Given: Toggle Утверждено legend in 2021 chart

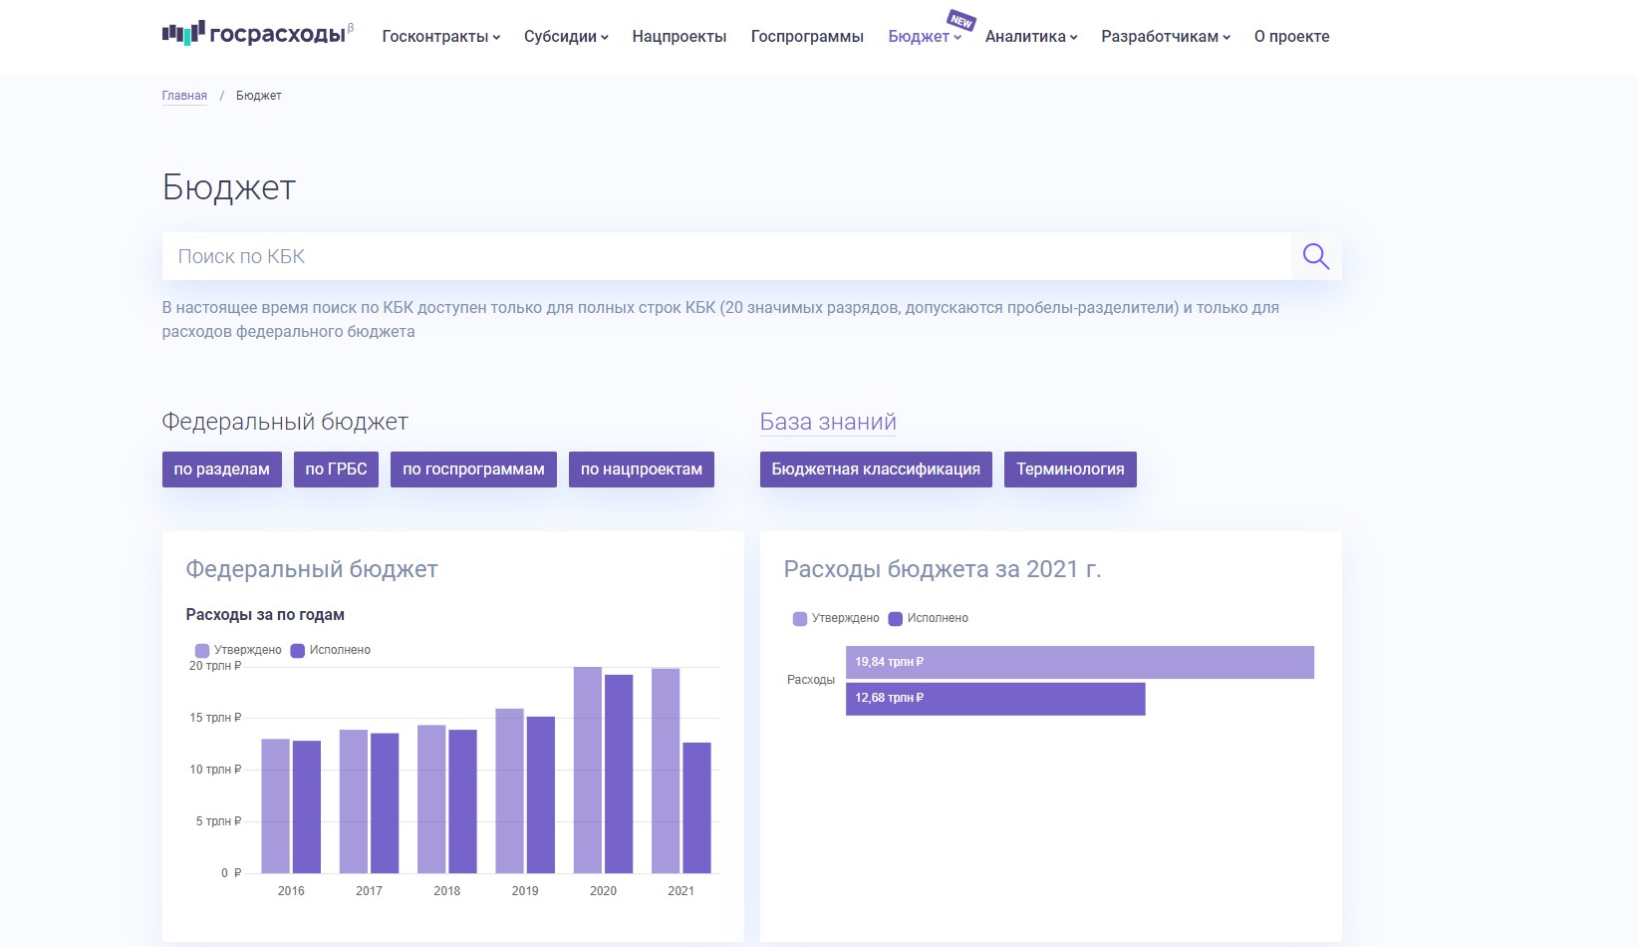Looking at the screenshot, I should pos(836,618).
